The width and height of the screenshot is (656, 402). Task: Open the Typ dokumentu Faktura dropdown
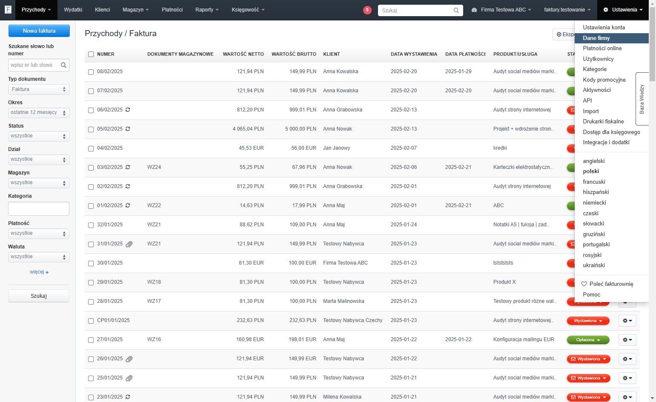point(39,89)
